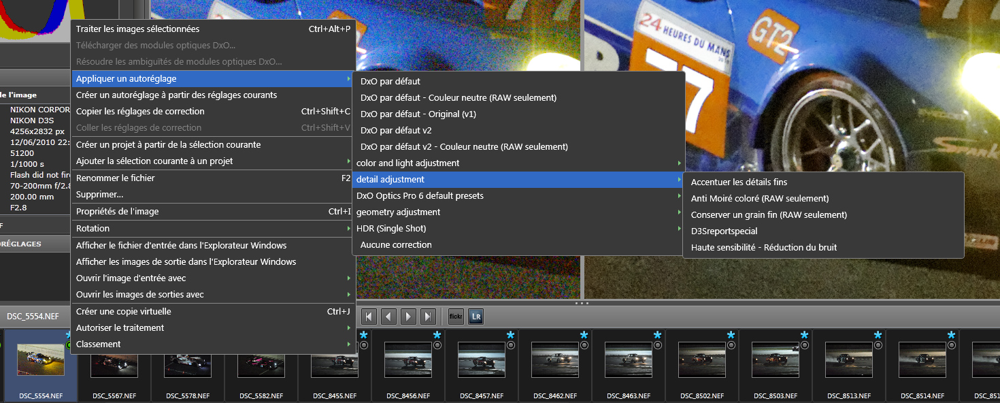Open the 'HDR (Single Shot)' preset group
Screen dimensions: 1000x403
[x=518, y=229]
